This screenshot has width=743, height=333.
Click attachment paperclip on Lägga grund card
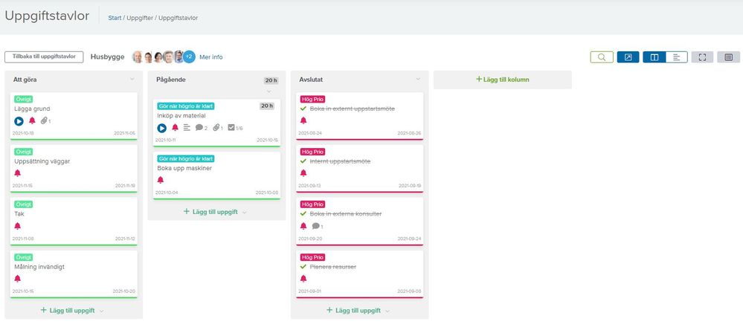point(44,121)
